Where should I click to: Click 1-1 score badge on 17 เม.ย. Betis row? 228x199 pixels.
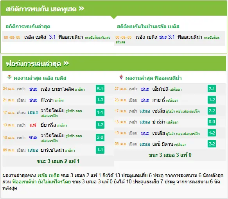coord(100,112)
